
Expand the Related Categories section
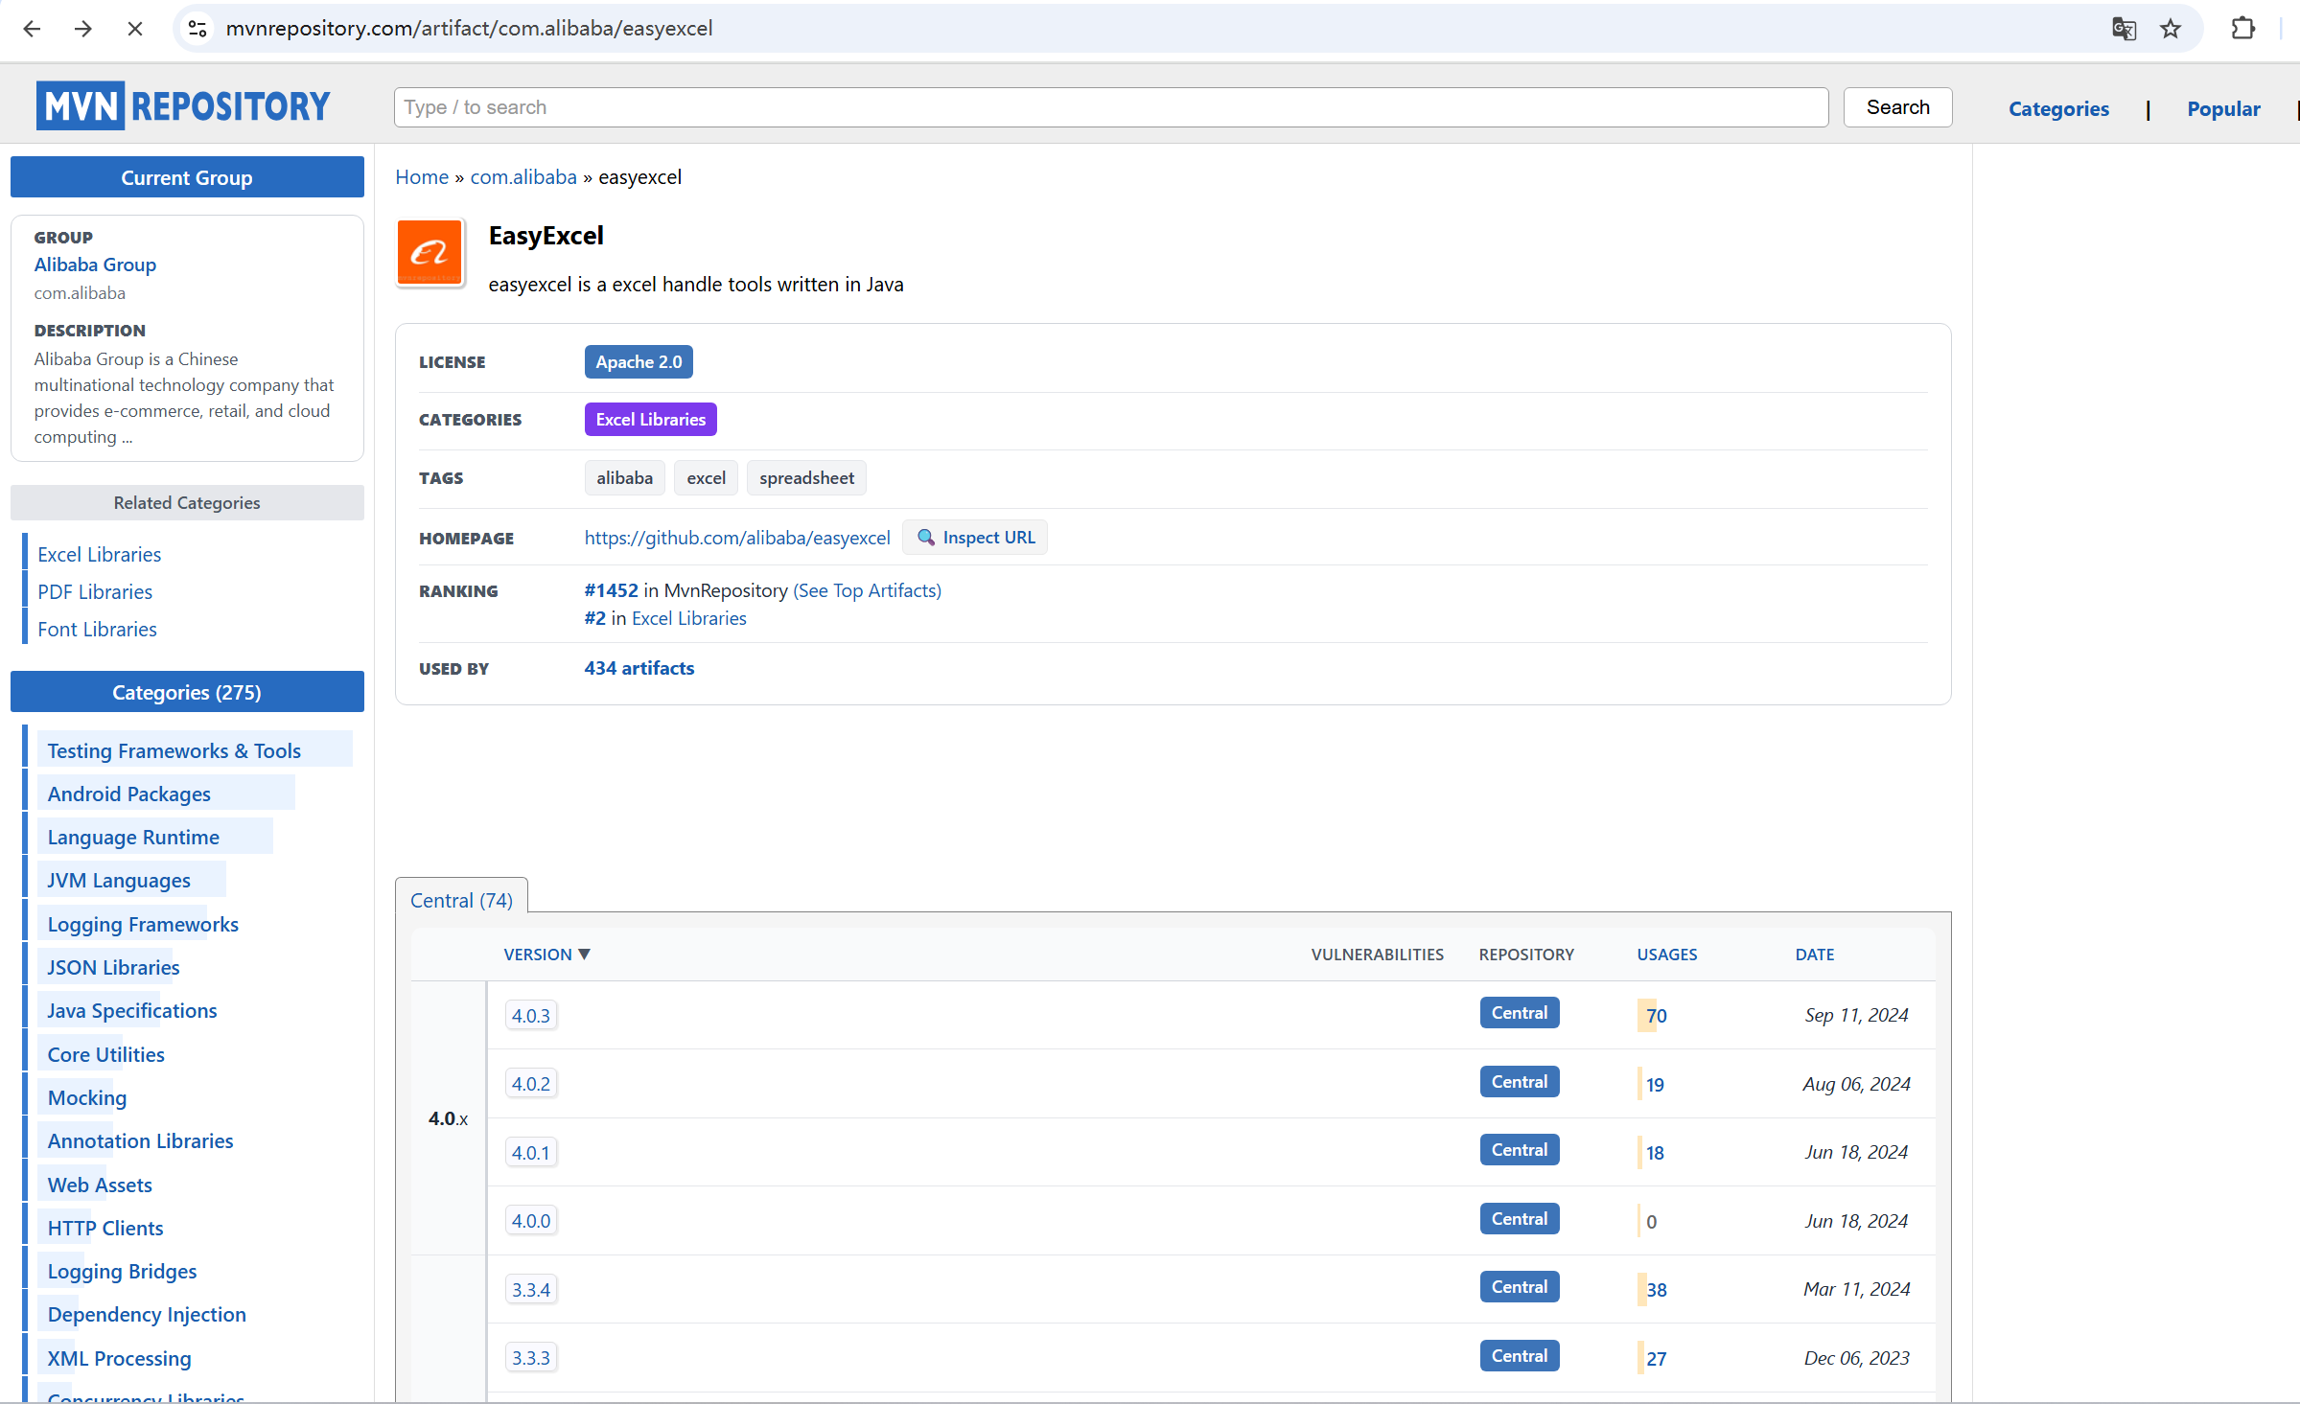[186, 502]
